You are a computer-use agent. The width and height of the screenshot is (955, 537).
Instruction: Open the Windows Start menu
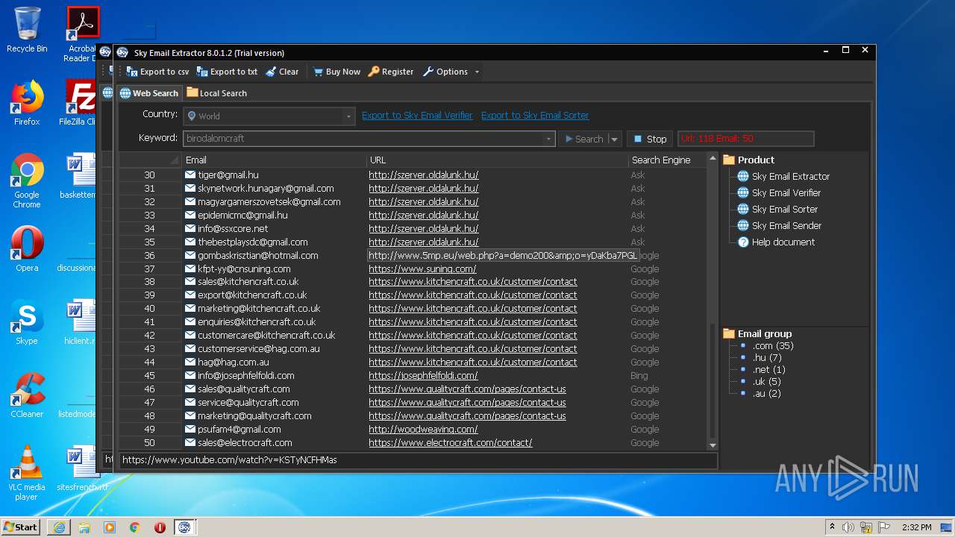pyautogui.click(x=21, y=527)
